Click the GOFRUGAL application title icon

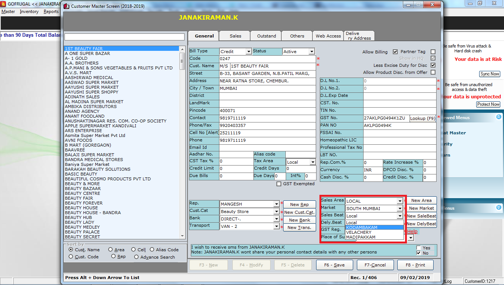tap(3, 3)
